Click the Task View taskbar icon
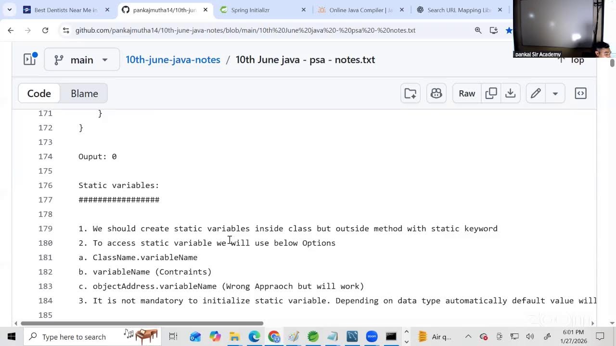This screenshot has width=616, height=346. (173, 336)
